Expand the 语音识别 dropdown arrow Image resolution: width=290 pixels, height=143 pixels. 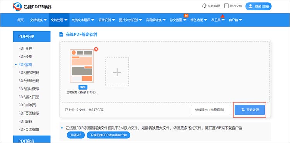113,20
